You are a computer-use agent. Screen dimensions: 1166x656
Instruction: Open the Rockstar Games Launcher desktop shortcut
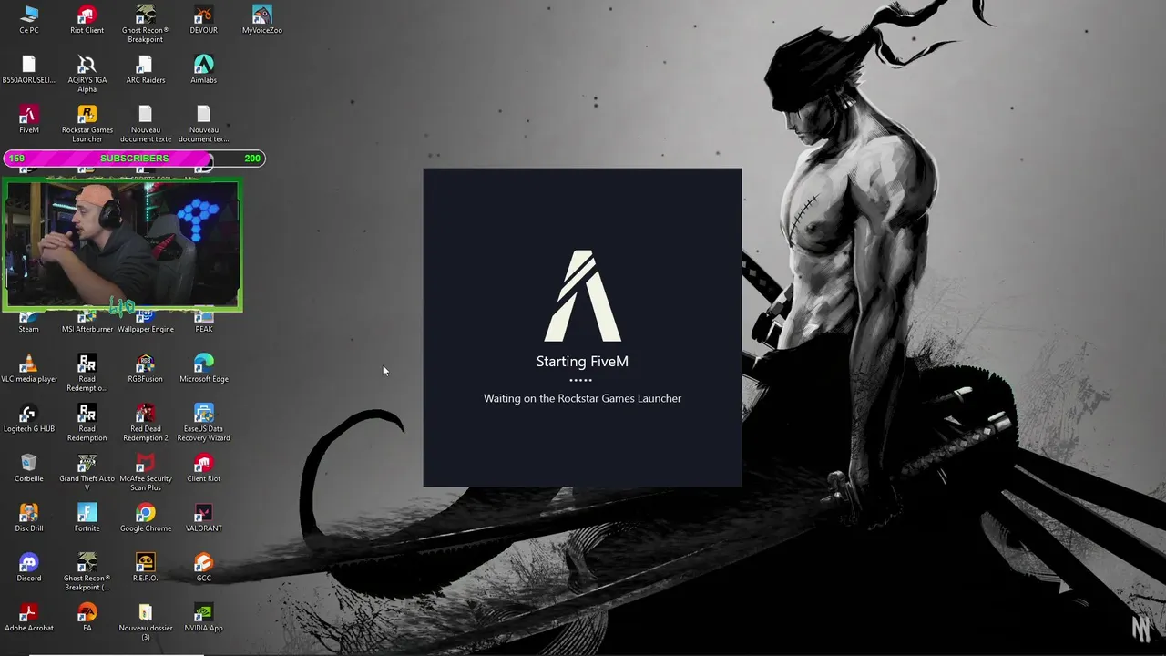[87, 124]
